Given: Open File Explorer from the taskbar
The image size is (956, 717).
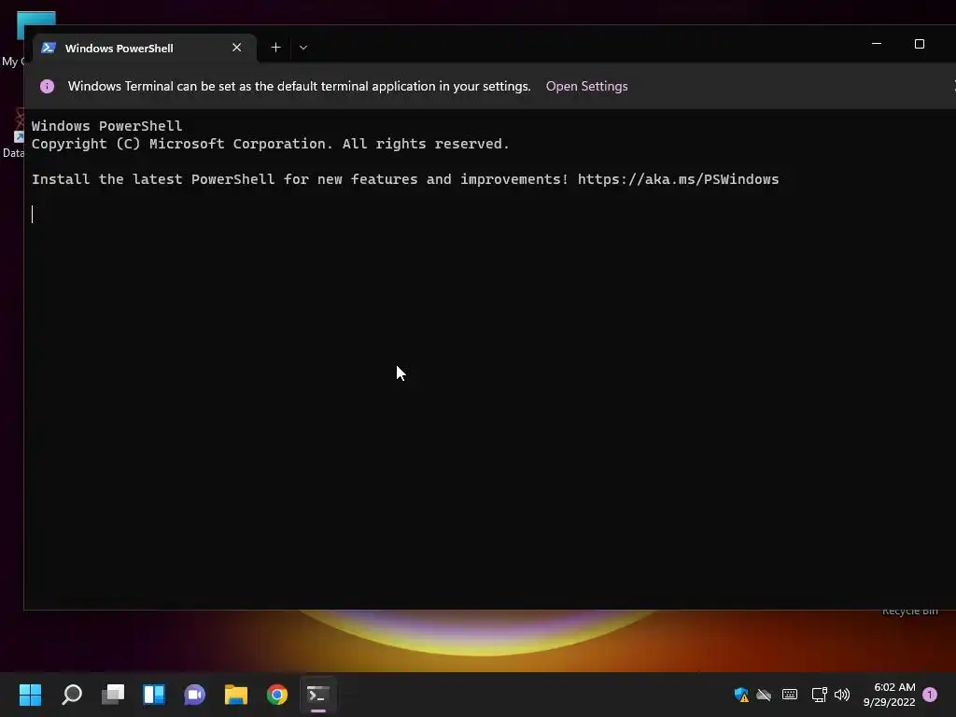Looking at the screenshot, I should pos(236,695).
